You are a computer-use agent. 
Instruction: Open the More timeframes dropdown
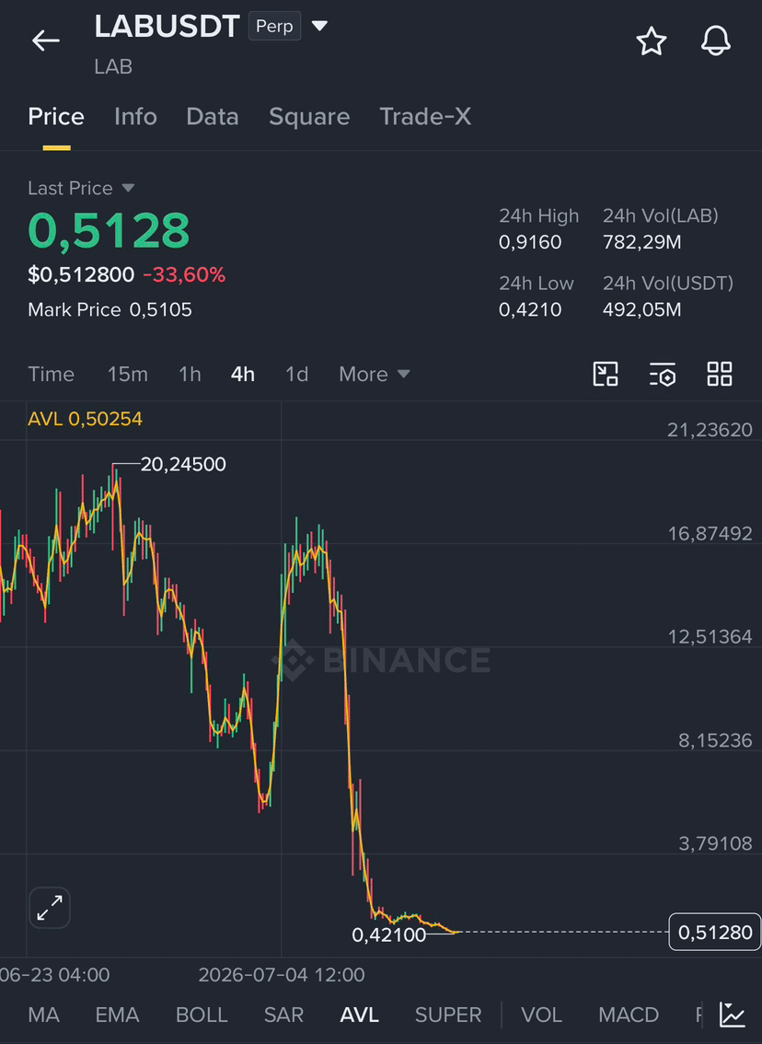click(374, 374)
